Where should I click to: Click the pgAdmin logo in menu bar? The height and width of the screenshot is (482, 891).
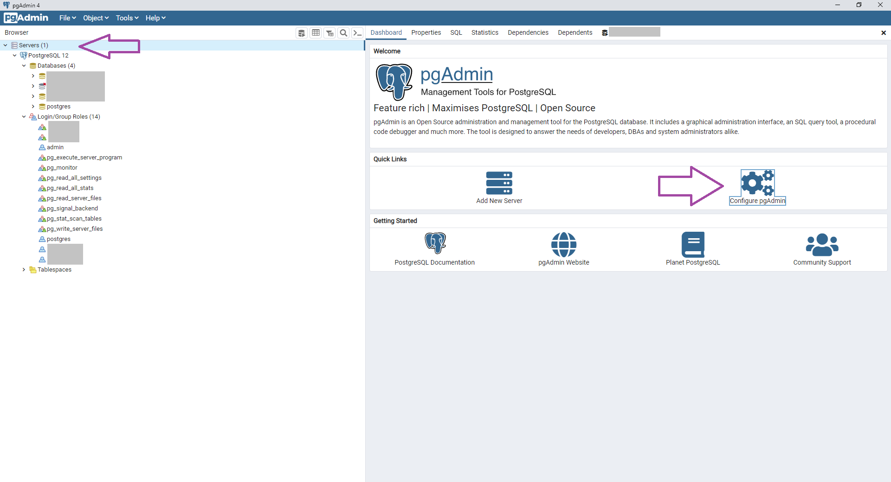tap(26, 18)
